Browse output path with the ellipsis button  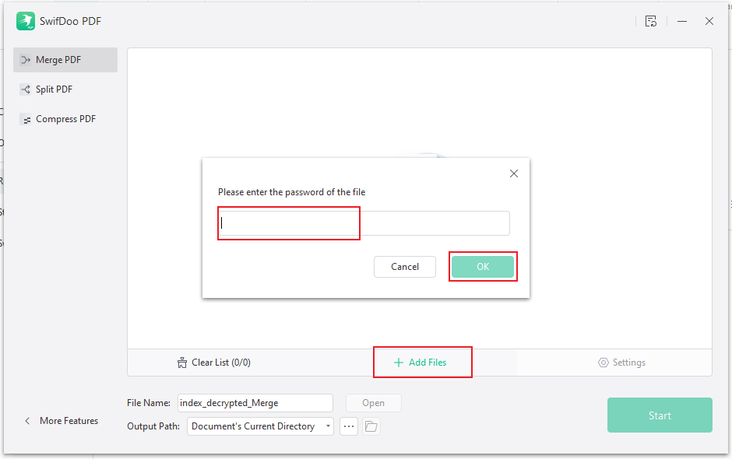(349, 426)
